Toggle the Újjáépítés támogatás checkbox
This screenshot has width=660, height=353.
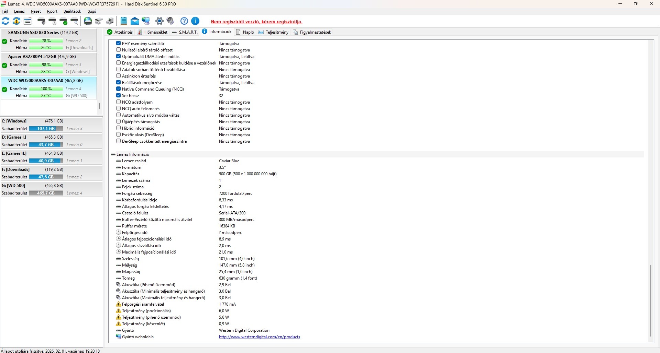[x=119, y=122]
